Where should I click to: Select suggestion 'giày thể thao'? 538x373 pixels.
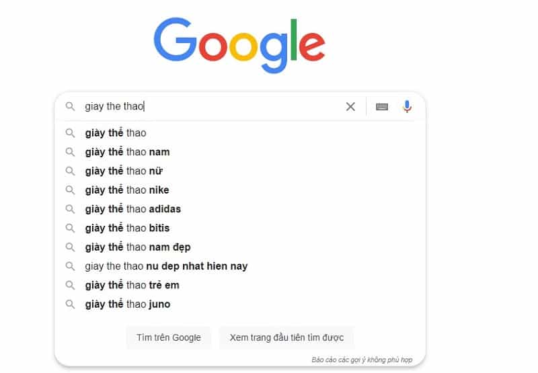116,133
